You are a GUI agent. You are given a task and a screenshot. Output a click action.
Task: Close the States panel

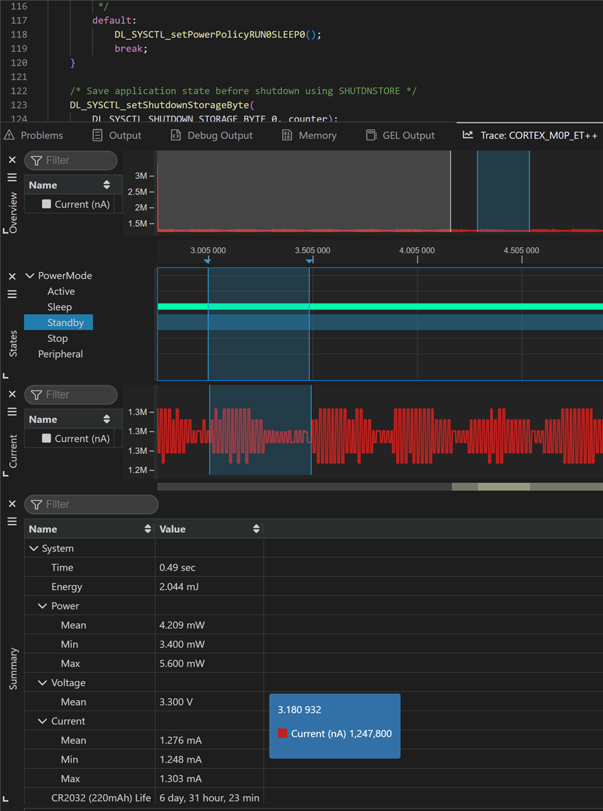tap(12, 276)
